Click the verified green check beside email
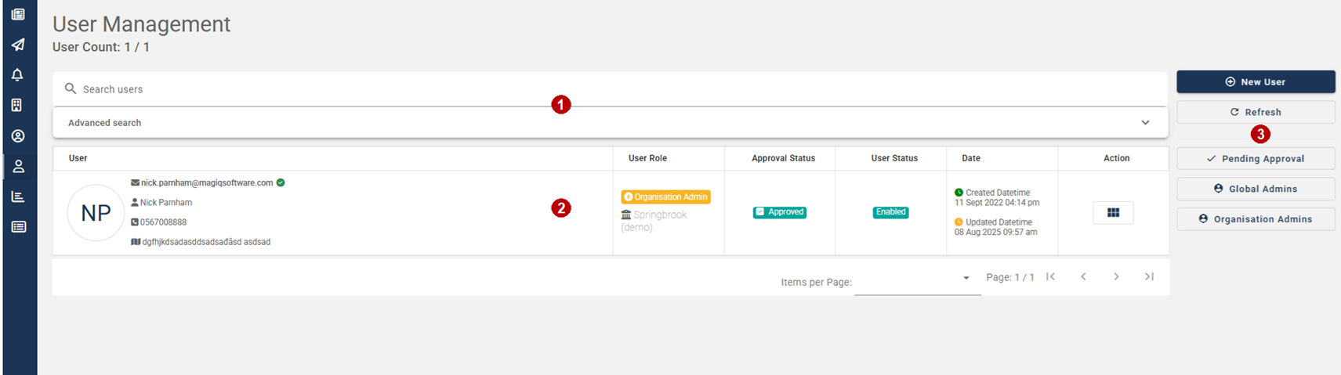This screenshot has width=1341, height=375. point(281,182)
